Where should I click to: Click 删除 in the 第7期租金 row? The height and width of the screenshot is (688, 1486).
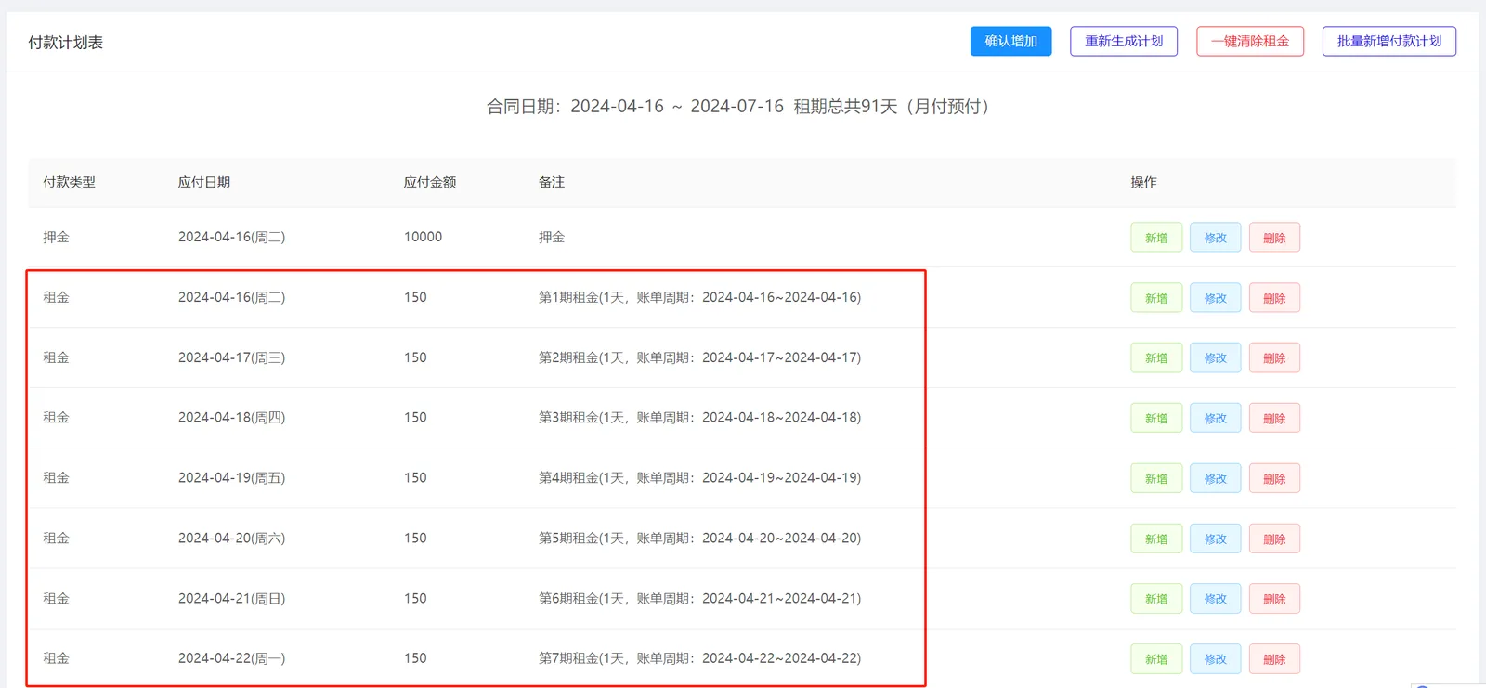pyautogui.click(x=1274, y=659)
